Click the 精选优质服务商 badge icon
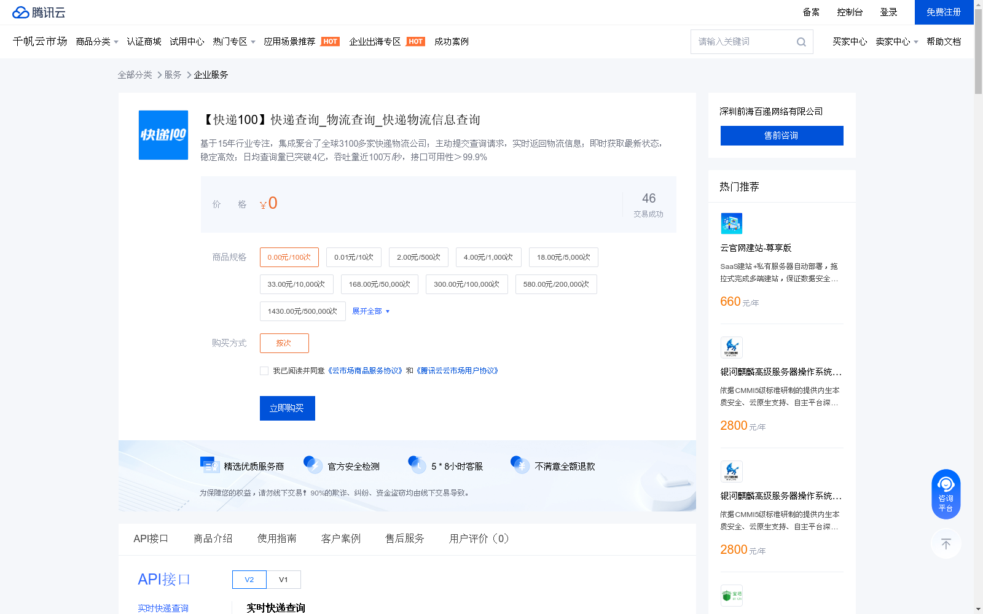This screenshot has width=983, height=614. (x=210, y=465)
